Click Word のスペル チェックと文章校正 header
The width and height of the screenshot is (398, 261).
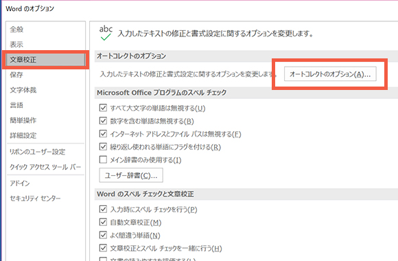145,194
